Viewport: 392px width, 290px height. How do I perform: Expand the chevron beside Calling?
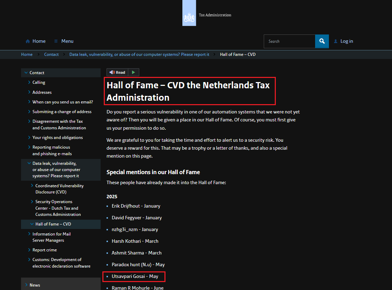coord(29,82)
